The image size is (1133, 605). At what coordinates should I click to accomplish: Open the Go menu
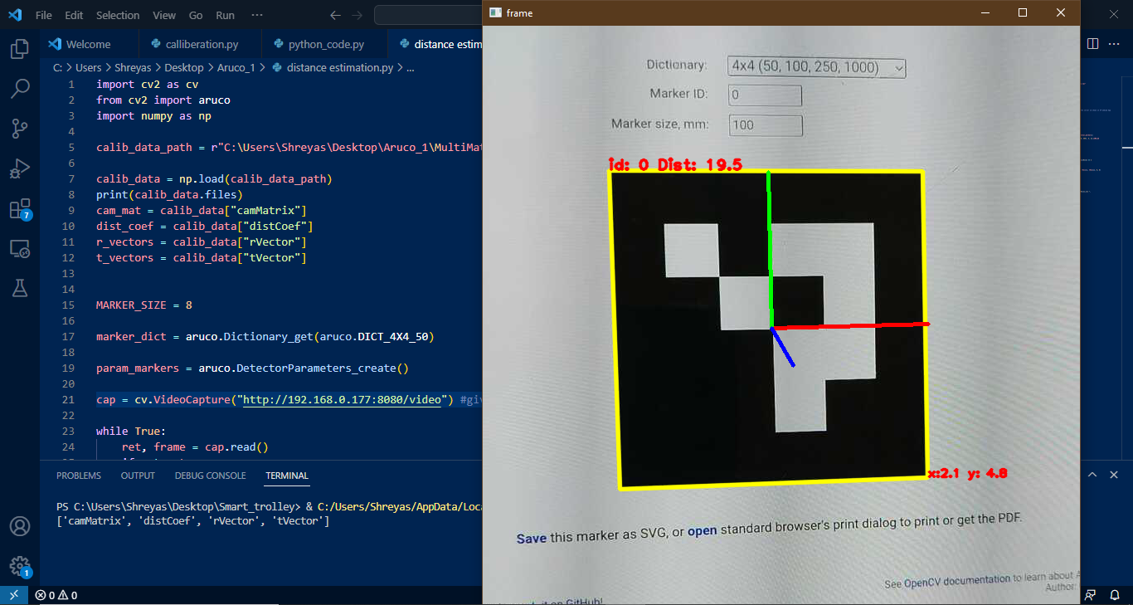[x=196, y=15]
